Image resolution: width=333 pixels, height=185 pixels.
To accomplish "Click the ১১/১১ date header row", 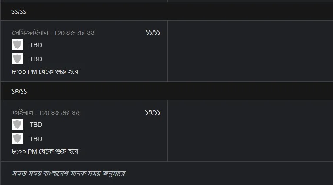I will click(x=166, y=11).
